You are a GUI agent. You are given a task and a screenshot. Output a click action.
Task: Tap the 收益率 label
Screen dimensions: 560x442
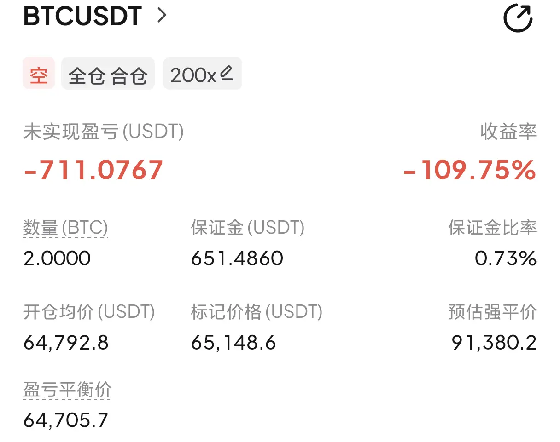(x=509, y=132)
